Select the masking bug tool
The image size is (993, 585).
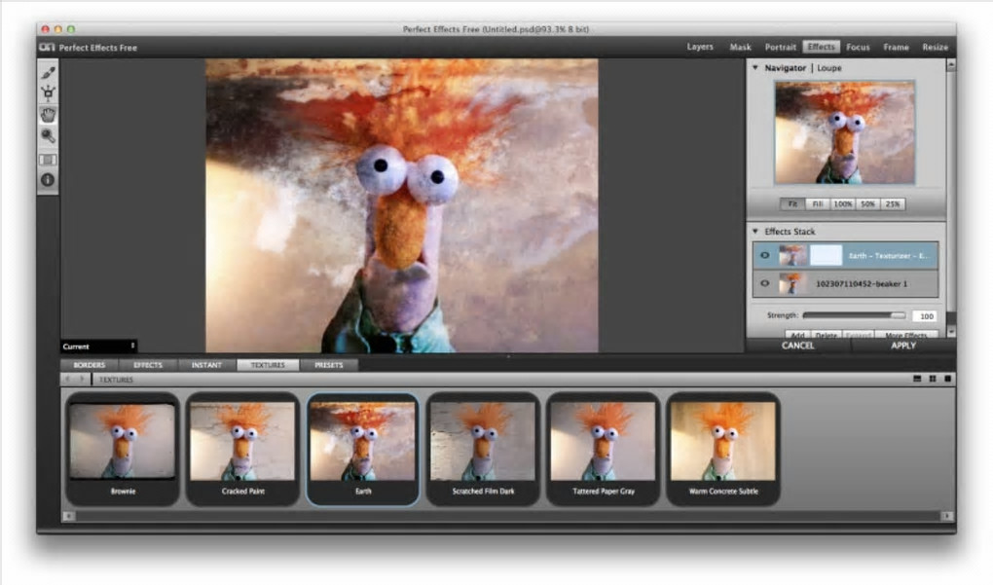[x=48, y=93]
